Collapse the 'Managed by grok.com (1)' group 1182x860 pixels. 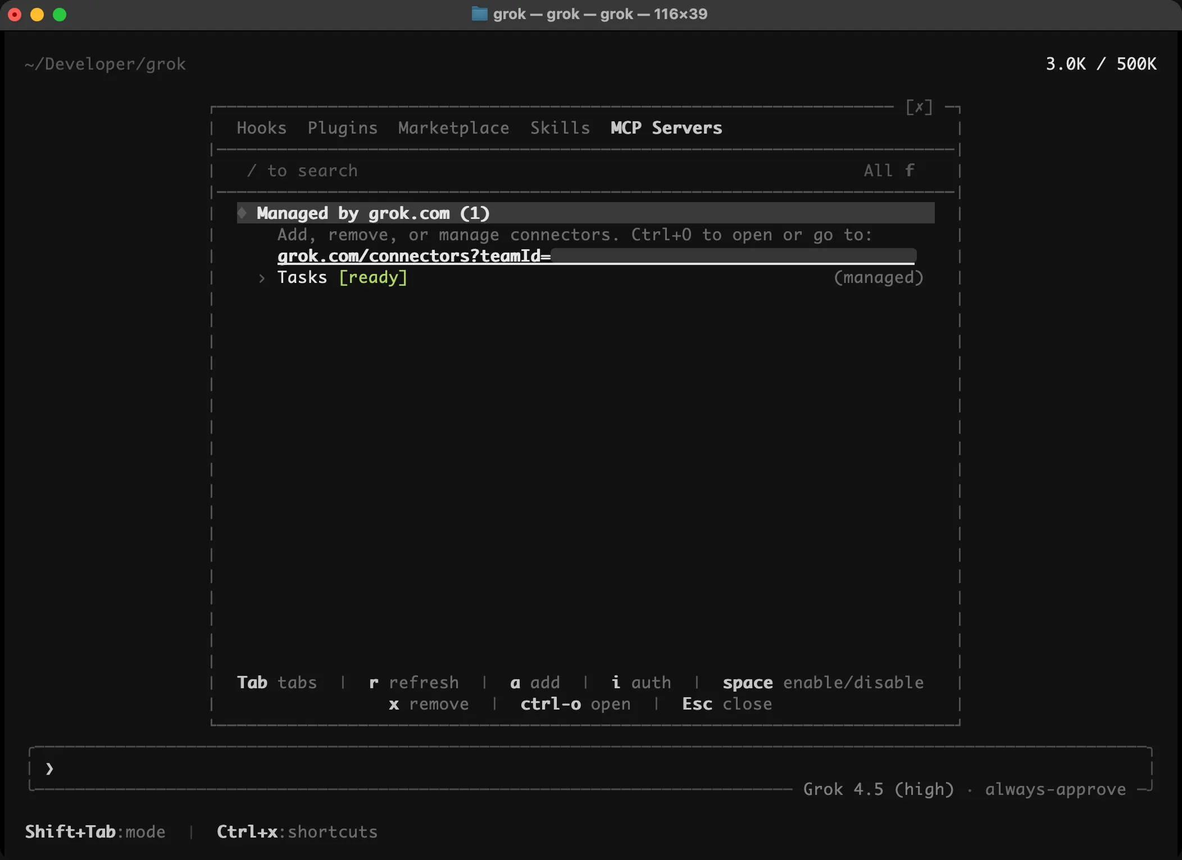coord(585,213)
